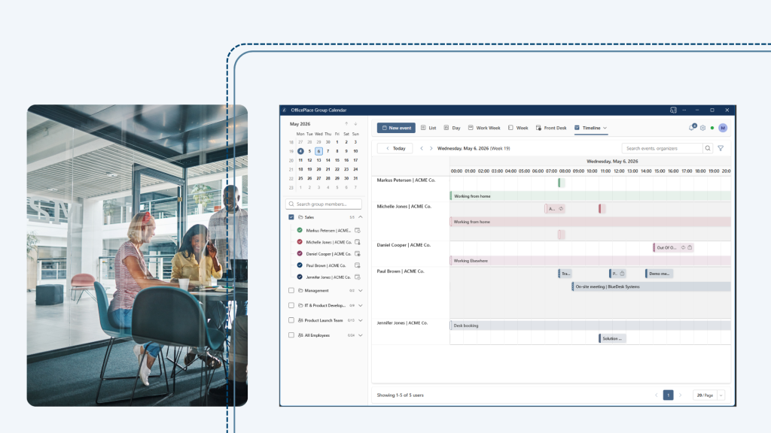771x433 pixels.
Task: Click lock icon on Out Of O... event
Action: coord(690,247)
